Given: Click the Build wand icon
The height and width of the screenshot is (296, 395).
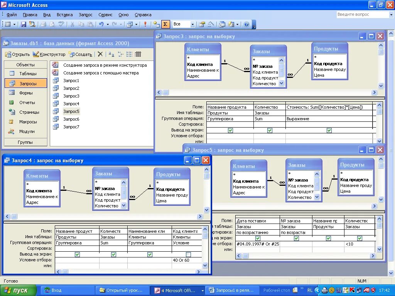Looking at the screenshot, I should (x=211, y=24).
